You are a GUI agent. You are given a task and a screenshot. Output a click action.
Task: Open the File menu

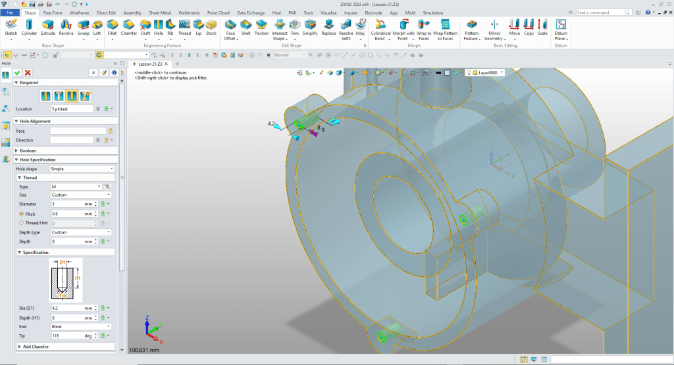[10, 12]
